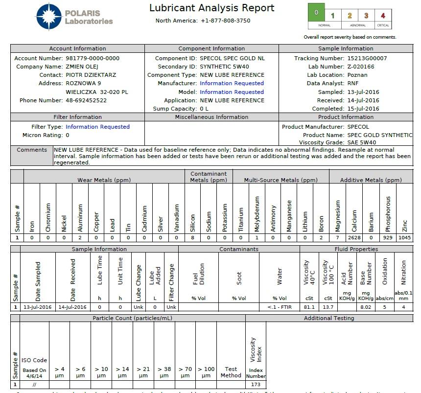The width and height of the screenshot is (421, 393).
Task: Select the Component ID SPECOL SPEC GOLD NL
Action: point(232,58)
